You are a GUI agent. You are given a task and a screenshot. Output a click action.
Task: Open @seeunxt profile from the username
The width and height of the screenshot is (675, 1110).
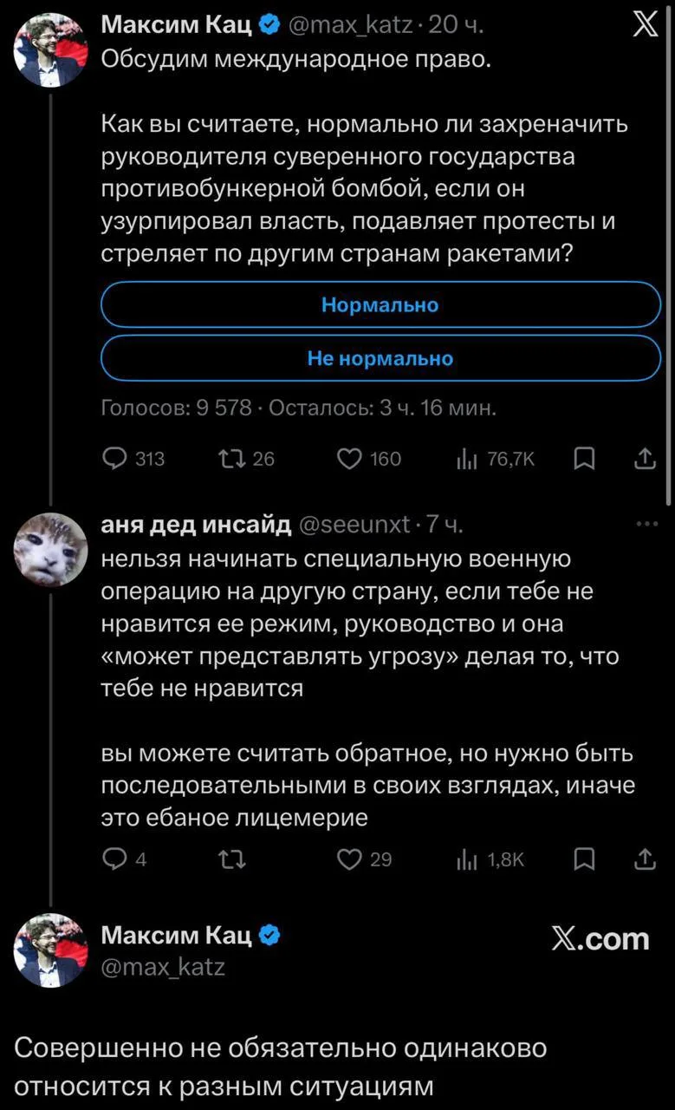point(354,525)
